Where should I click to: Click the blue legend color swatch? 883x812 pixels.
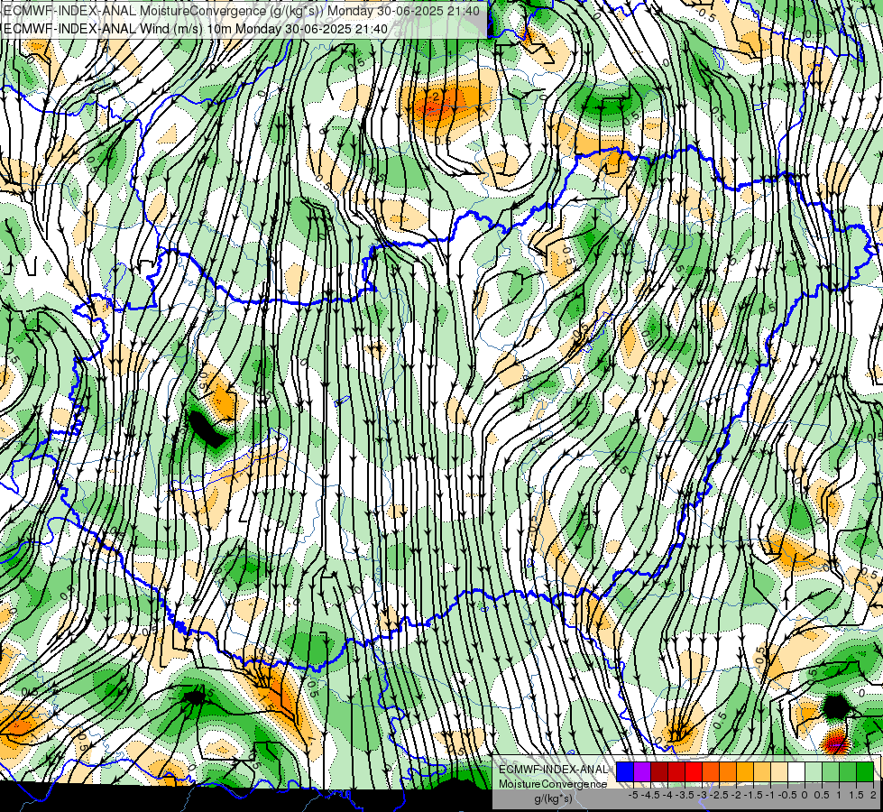tap(625, 772)
